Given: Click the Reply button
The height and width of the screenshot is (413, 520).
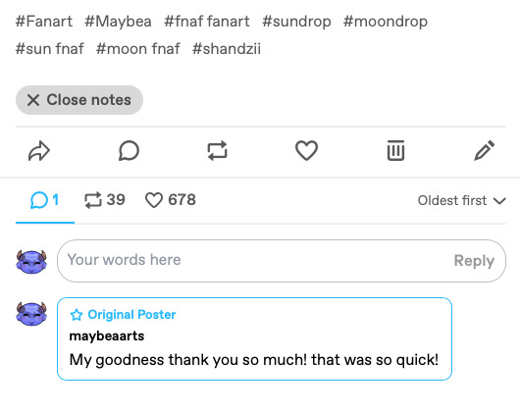Looking at the screenshot, I should (x=474, y=261).
